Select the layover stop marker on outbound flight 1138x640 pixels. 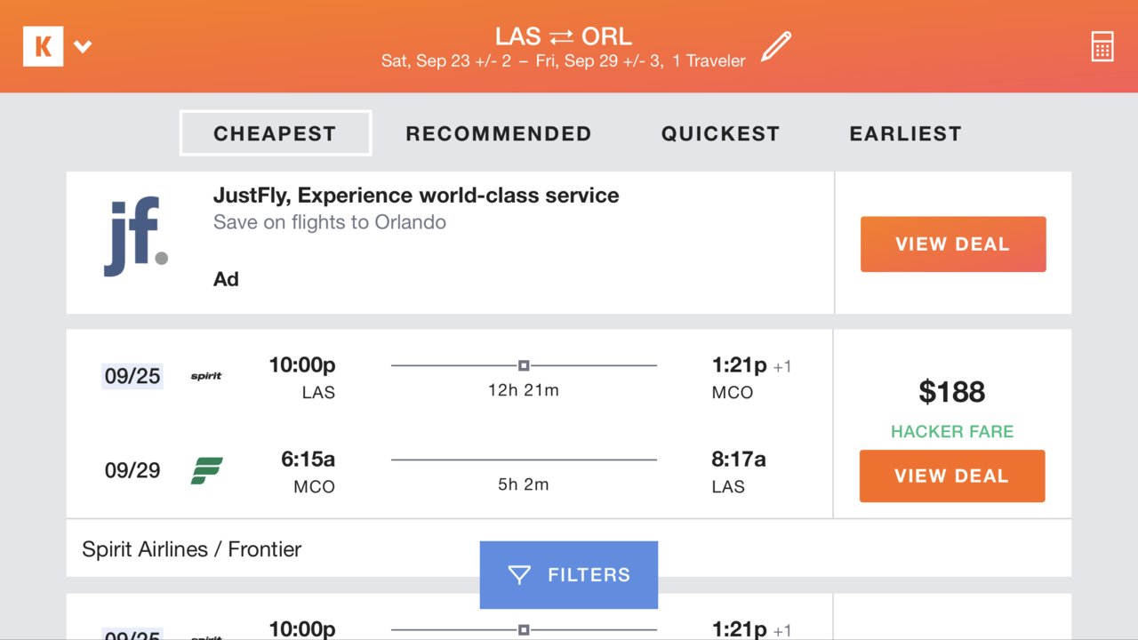click(524, 365)
